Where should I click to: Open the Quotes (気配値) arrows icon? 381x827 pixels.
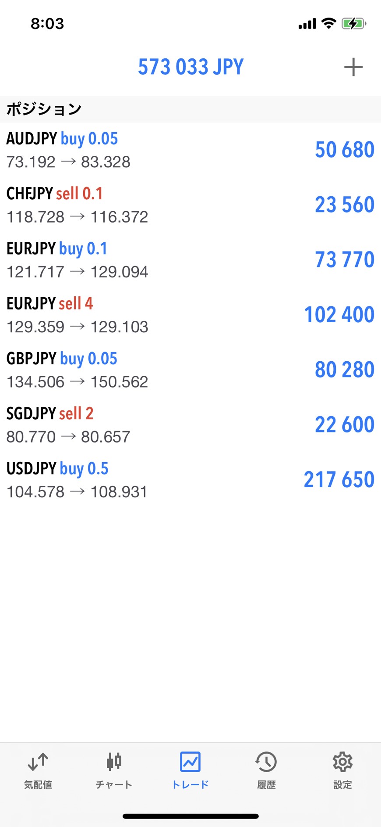(38, 762)
